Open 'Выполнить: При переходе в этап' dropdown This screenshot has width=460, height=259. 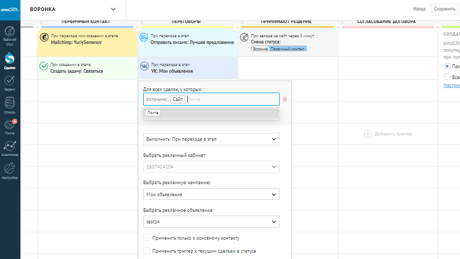(211, 139)
